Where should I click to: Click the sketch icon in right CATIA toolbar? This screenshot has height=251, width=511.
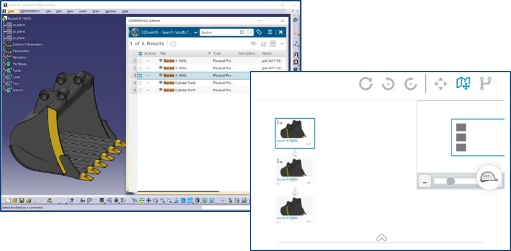coord(295,43)
